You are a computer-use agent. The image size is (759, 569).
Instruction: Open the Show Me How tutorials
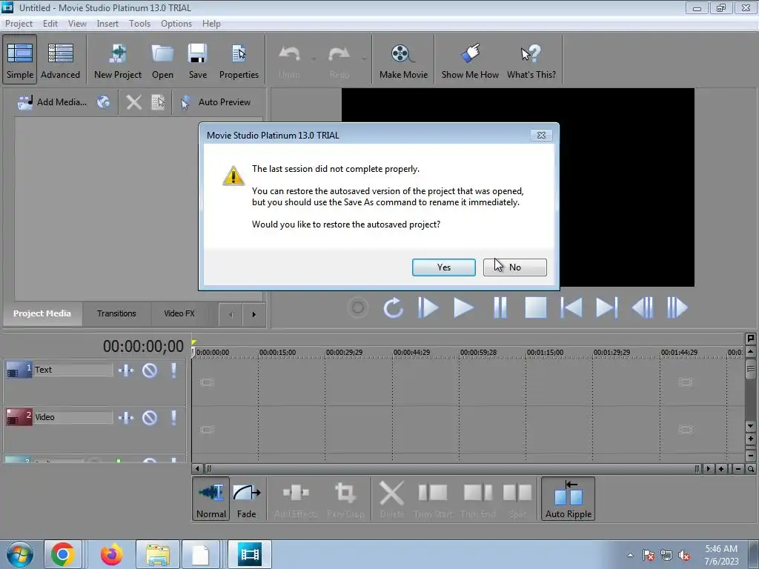(x=470, y=59)
